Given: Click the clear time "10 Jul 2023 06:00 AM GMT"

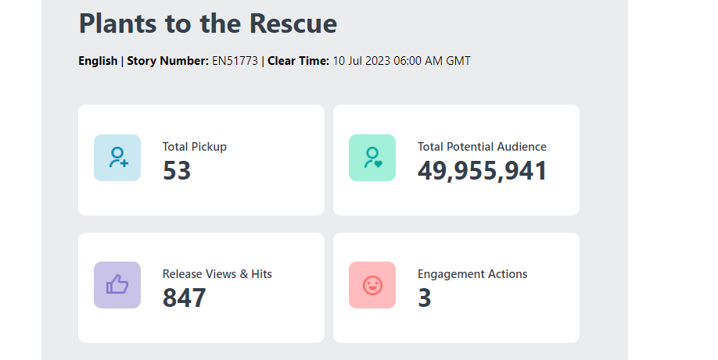Looking at the screenshot, I should (x=401, y=61).
